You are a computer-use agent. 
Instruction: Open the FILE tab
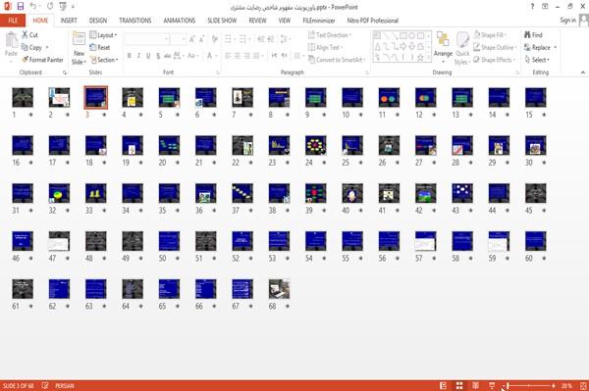[13, 21]
